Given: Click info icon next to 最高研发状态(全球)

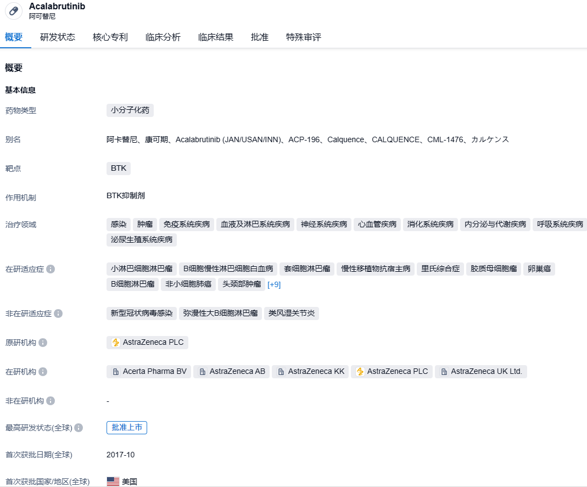Looking at the screenshot, I should (x=79, y=428).
